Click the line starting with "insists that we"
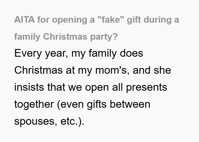This screenshot has width=199, height=142. click(91, 88)
